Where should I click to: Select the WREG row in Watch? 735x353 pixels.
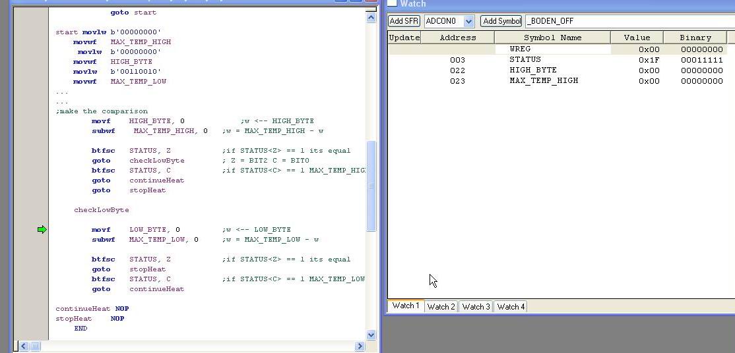[x=558, y=49]
